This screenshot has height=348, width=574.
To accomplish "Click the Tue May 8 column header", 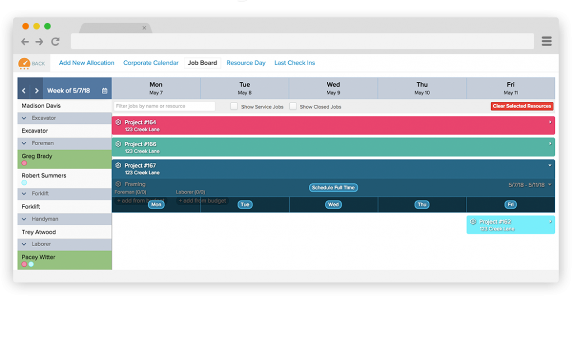I will pos(244,88).
